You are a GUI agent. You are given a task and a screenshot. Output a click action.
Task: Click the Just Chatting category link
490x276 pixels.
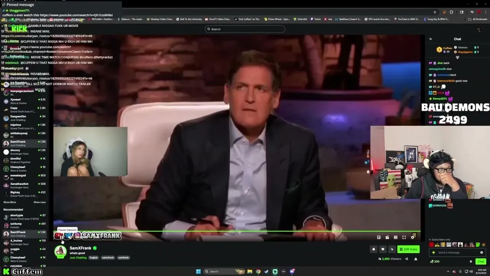click(78, 258)
